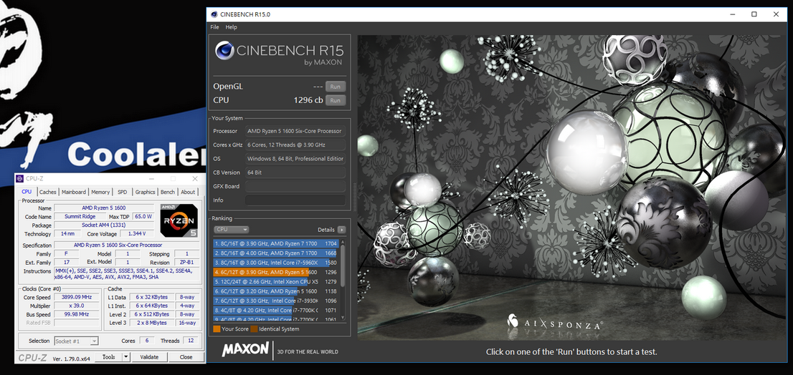Click the Core Speed 3899.09 MHz value
Image resolution: width=793 pixels, height=375 pixels.
point(77,297)
